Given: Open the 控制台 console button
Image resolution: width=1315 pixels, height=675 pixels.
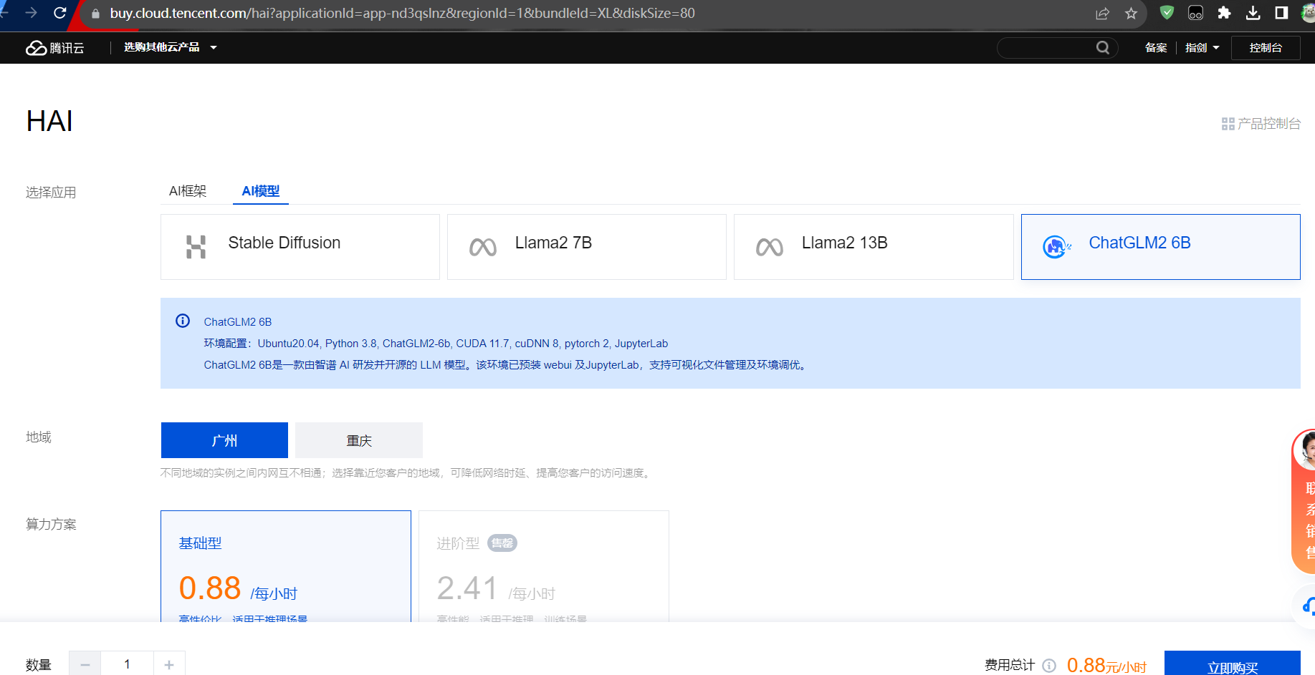Looking at the screenshot, I should click(x=1266, y=48).
